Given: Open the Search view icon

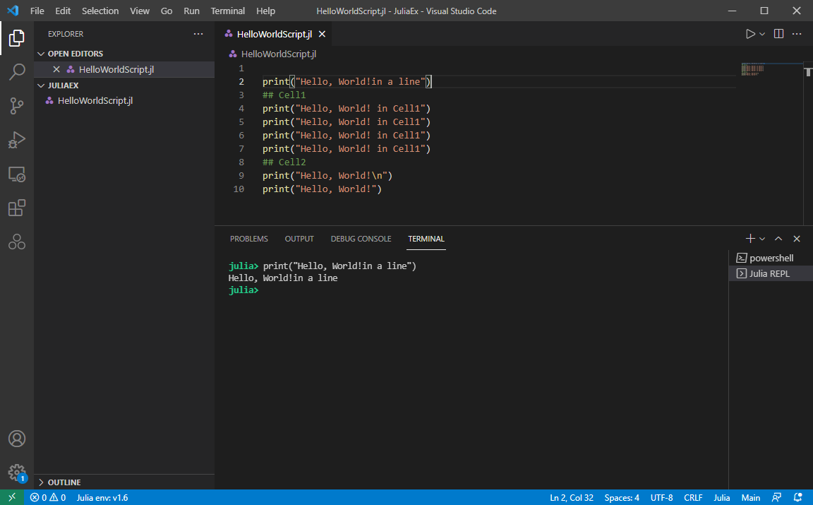Looking at the screenshot, I should 17,71.
